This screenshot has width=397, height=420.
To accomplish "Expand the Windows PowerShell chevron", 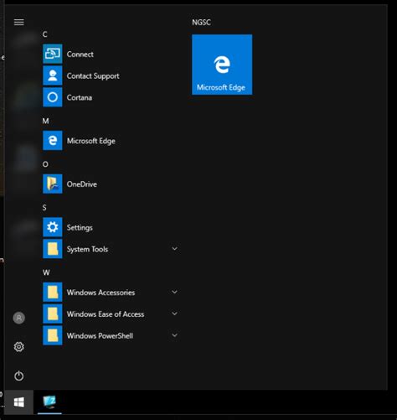I will 175,335.
